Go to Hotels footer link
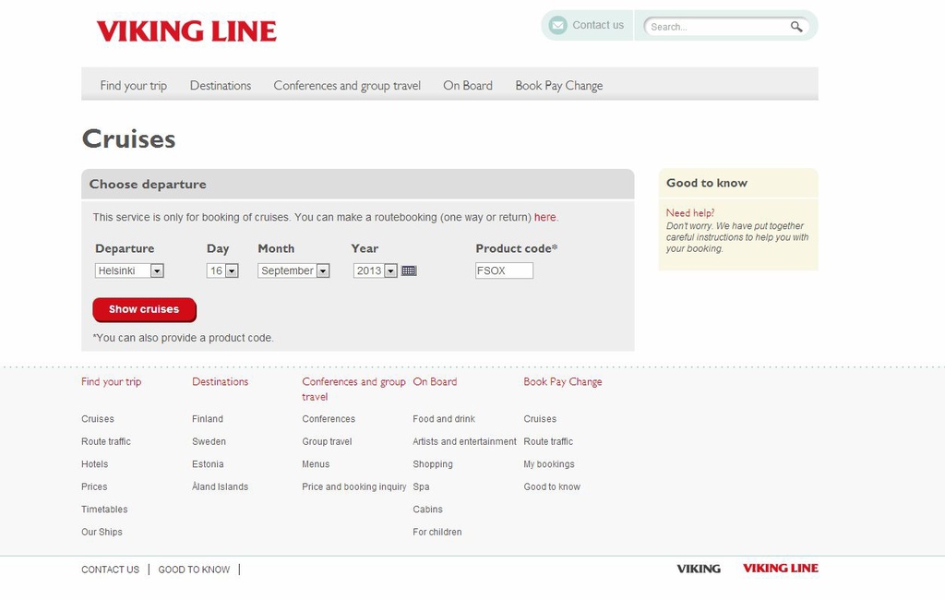945x600 pixels. (95, 464)
